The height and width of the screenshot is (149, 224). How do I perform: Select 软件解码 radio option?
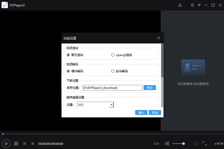click(x=119, y=71)
